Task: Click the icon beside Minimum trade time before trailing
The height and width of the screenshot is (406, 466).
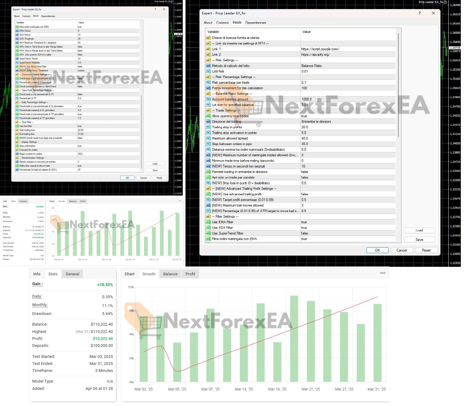Action: click(208, 161)
